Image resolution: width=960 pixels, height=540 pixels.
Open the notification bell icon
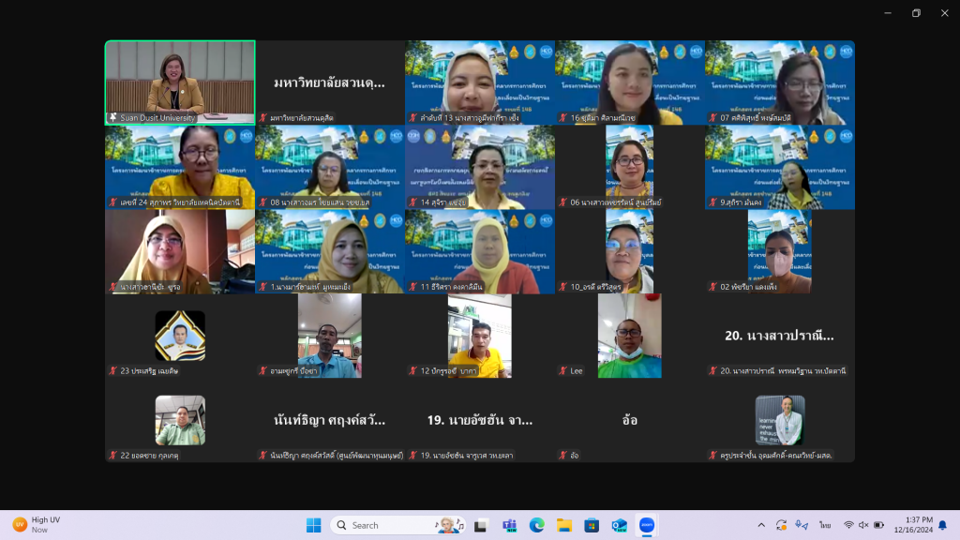click(x=942, y=525)
